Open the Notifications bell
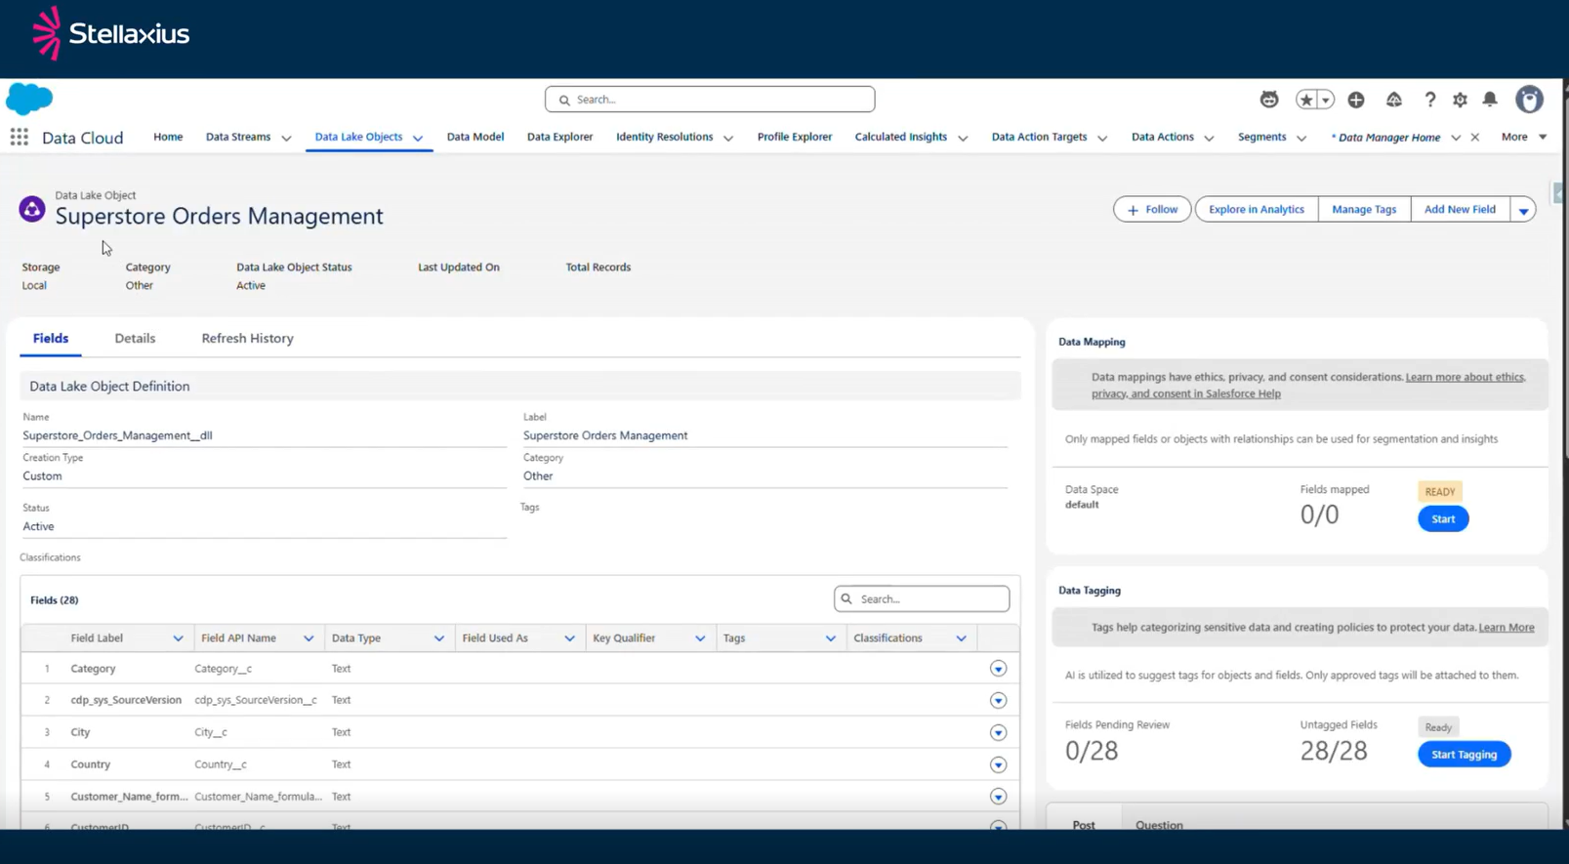 pyautogui.click(x=1490, y=100)
